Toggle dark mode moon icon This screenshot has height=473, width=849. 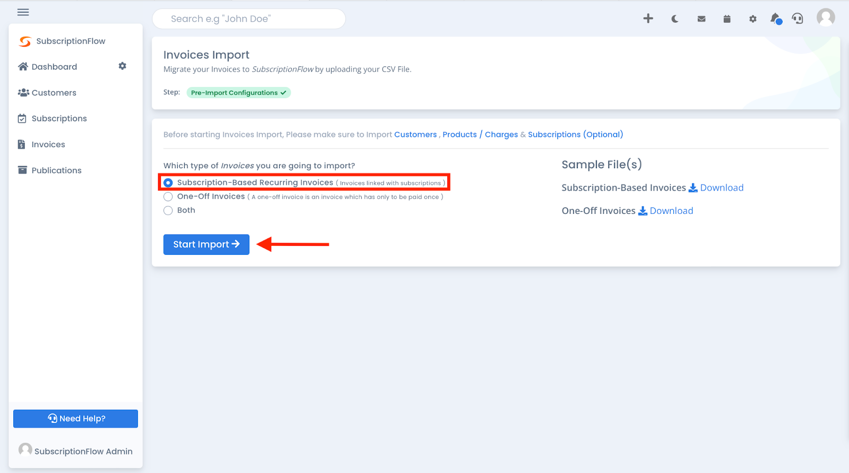coord(675,19)
